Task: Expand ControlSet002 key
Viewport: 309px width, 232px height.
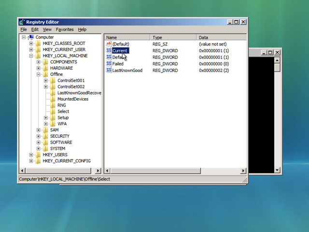Action: click(x=46, y=87)
